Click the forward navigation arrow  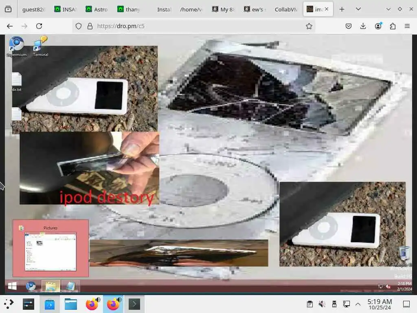[x=24, y=26]
